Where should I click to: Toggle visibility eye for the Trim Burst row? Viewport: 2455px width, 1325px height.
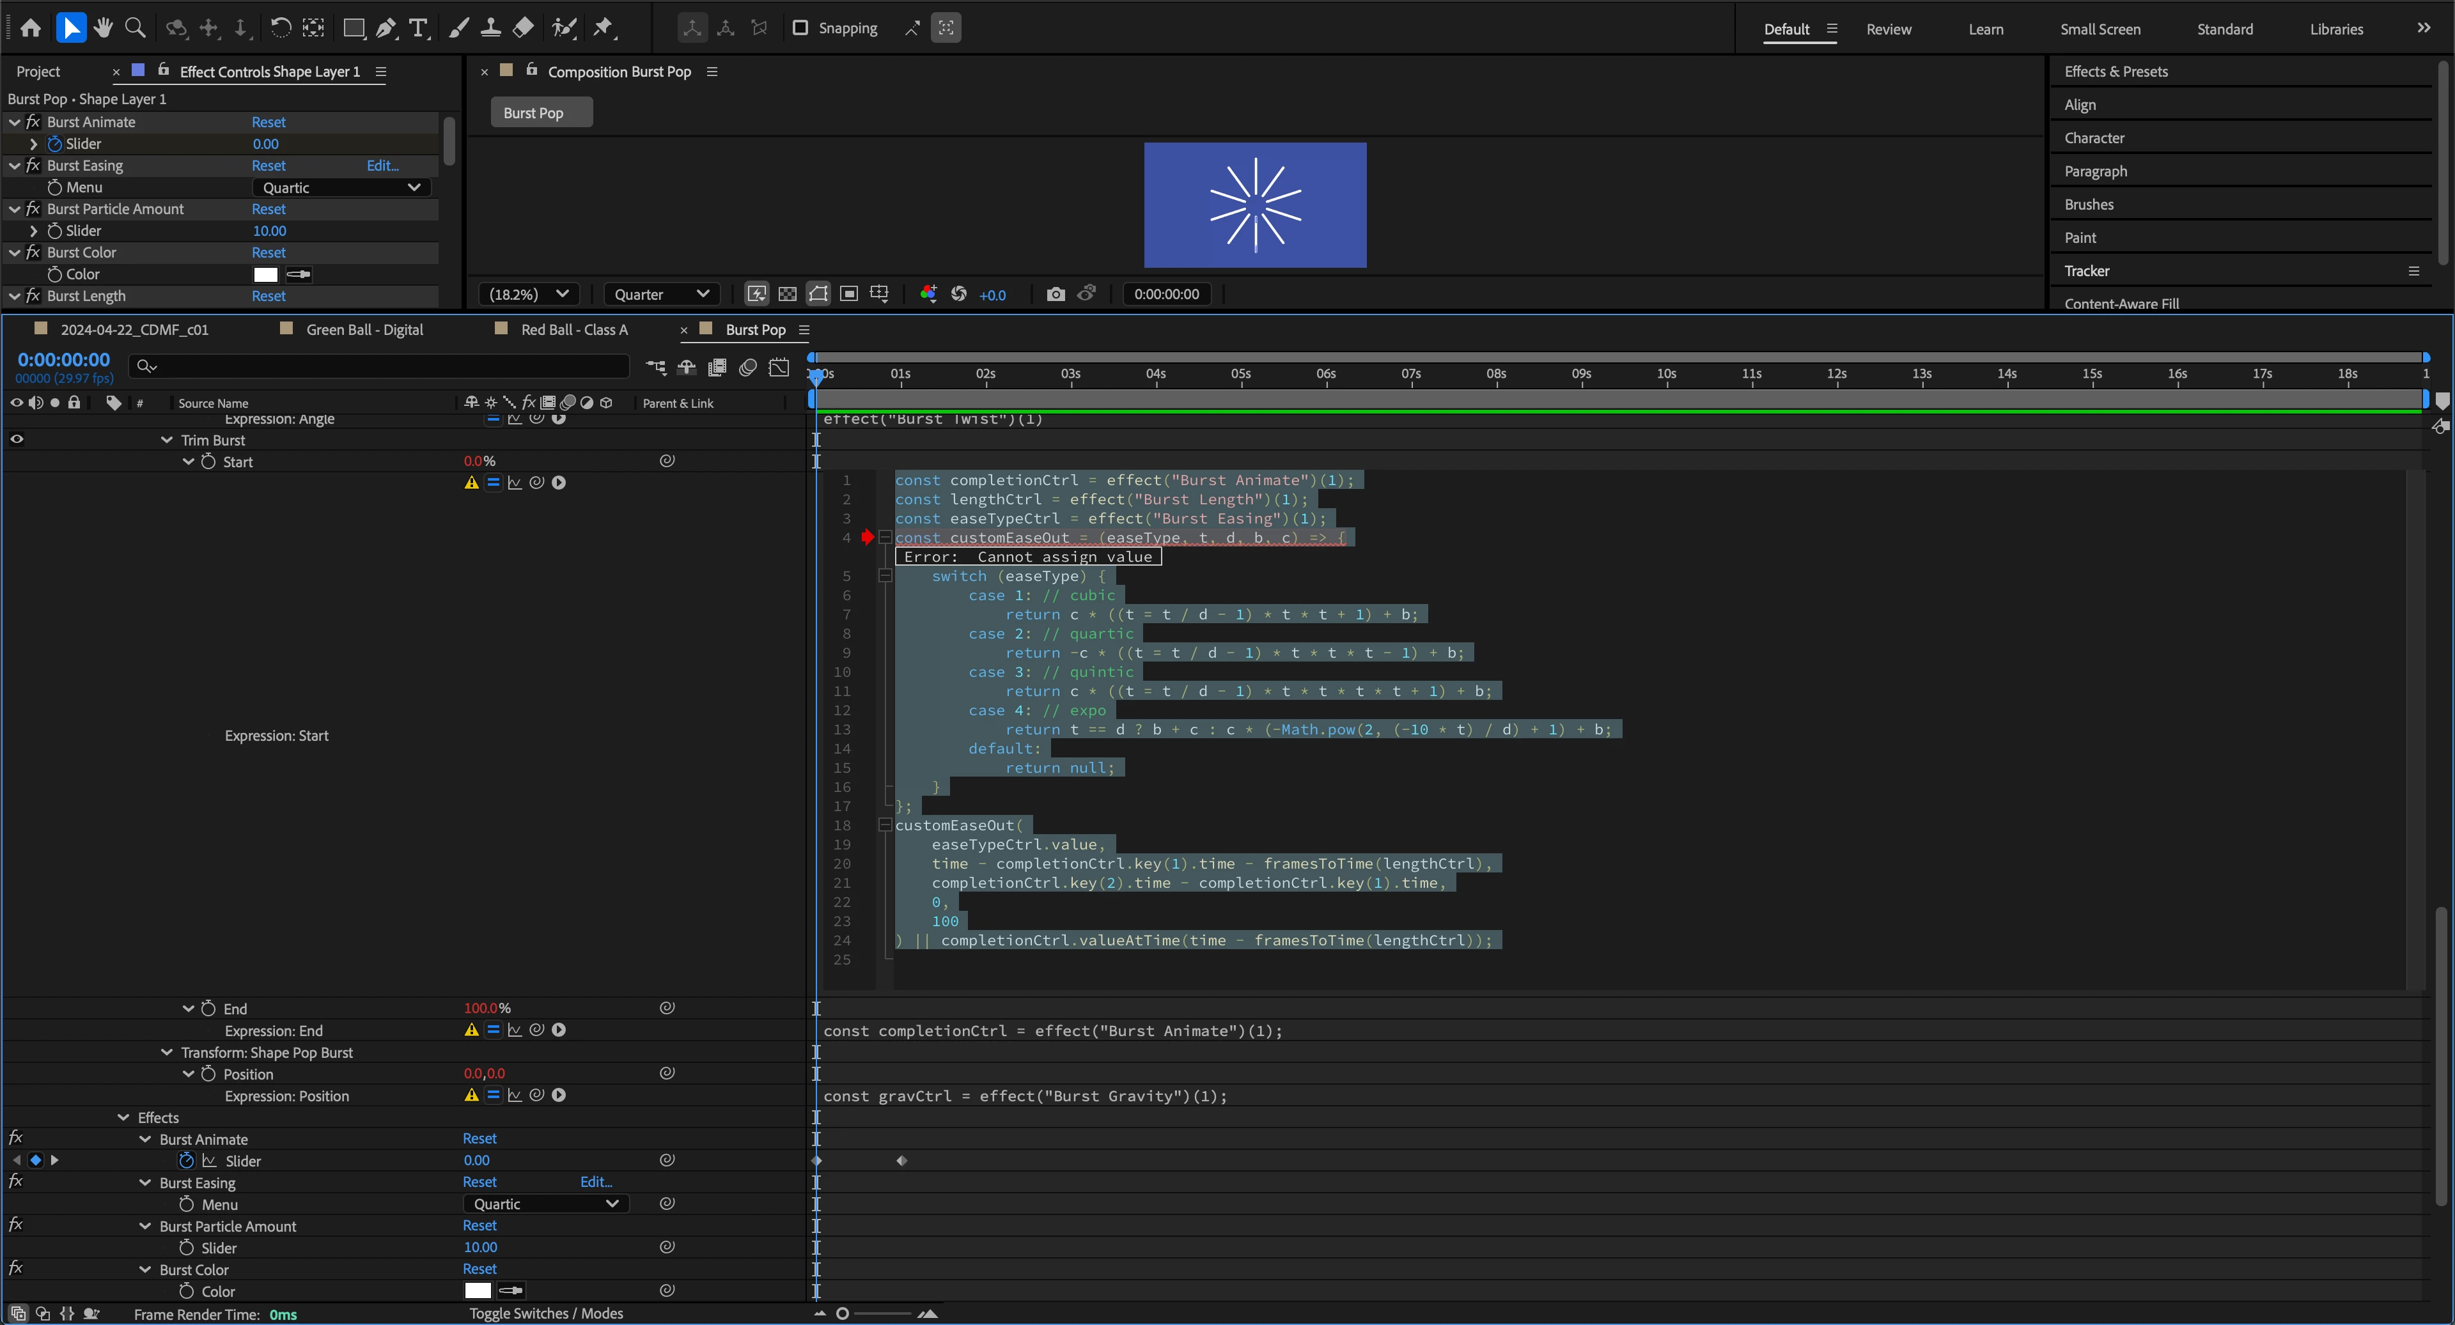(16, 439)
